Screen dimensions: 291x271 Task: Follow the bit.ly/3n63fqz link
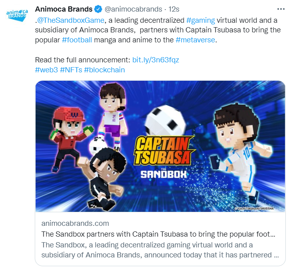click(x=155, y=60)
